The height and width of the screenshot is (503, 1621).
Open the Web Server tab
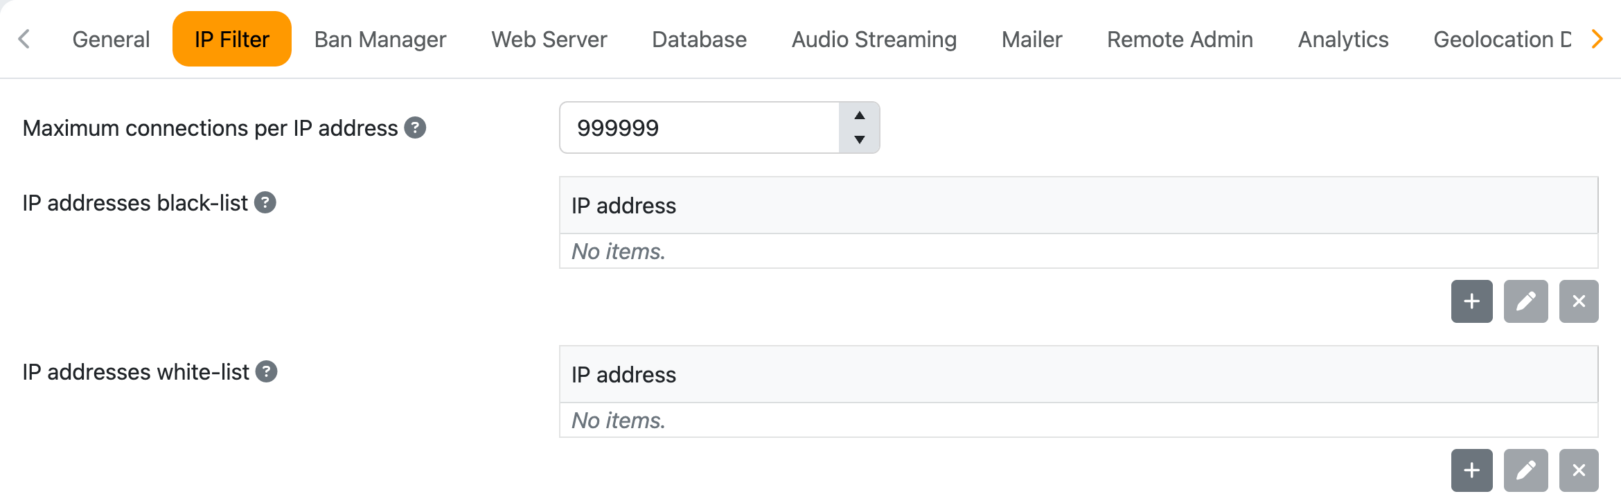(549, 39)
